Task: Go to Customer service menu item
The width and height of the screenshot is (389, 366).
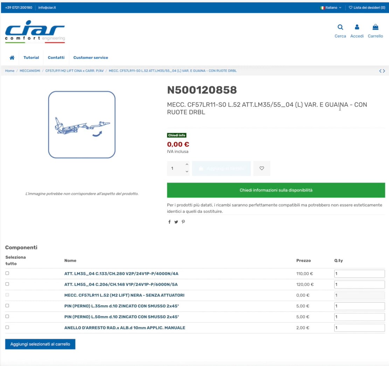Action: pyautogui.click(x=91, y=58)
